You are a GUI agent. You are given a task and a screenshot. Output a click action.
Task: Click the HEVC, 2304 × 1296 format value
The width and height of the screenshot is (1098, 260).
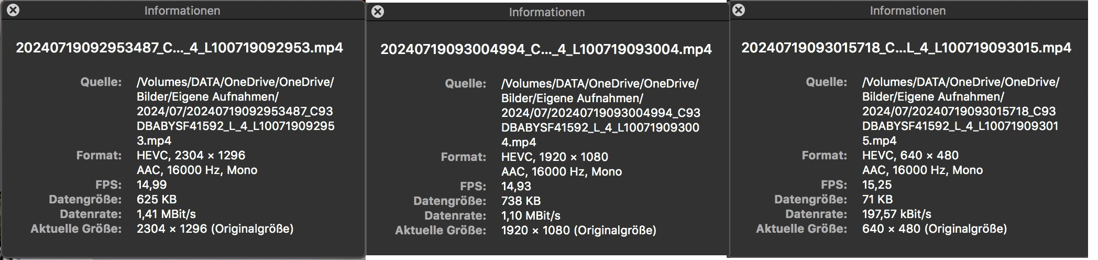191,155
